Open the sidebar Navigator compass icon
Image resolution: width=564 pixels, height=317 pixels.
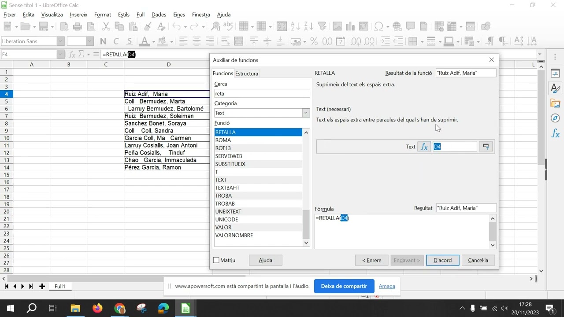click(x=556, y=118)
